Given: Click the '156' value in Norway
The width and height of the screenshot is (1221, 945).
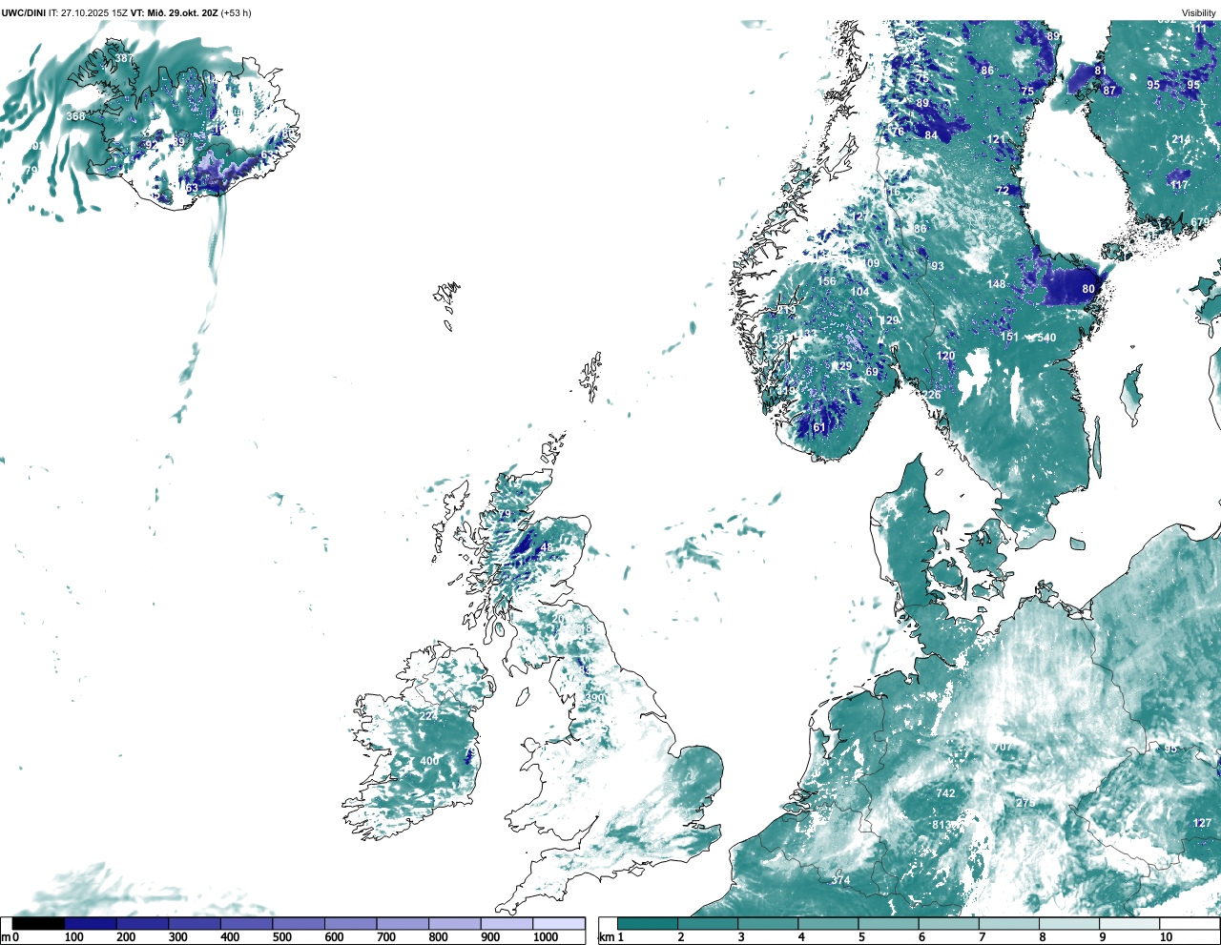Looking at the screenshot, I should [x=826, y=281].
